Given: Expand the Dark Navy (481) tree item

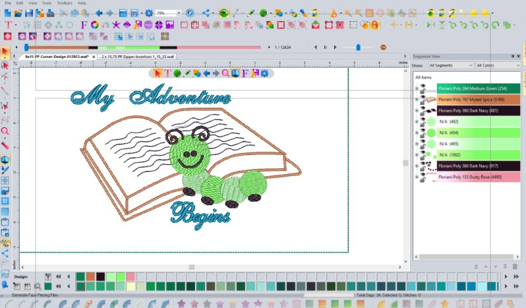Looking at the screenshot, I should 417,110.
